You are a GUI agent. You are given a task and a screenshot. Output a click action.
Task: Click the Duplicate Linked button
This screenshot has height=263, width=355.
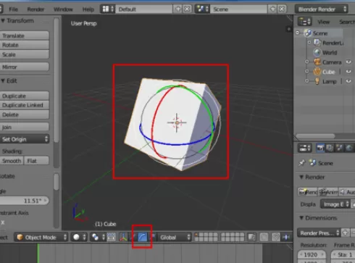[25, 105]
